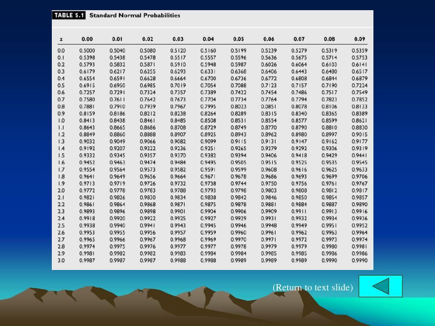Click the 0.01 column header
435x326 pixels.
[x=117, y=39]
